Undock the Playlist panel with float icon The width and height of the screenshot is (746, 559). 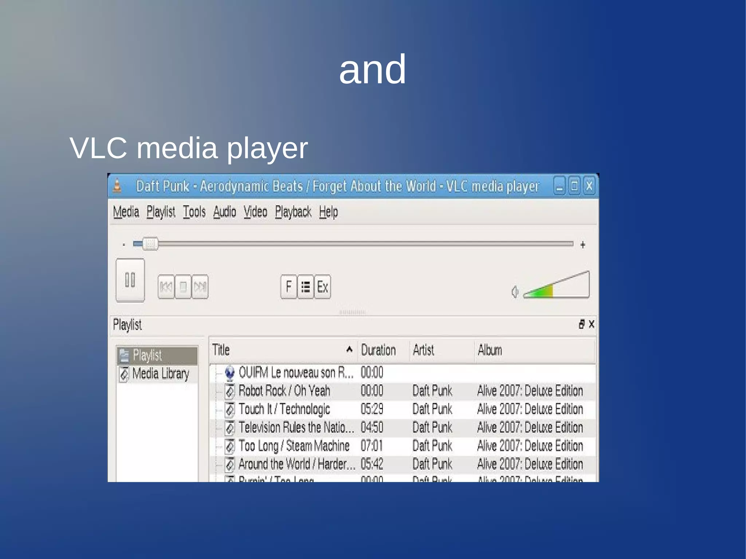581,324
